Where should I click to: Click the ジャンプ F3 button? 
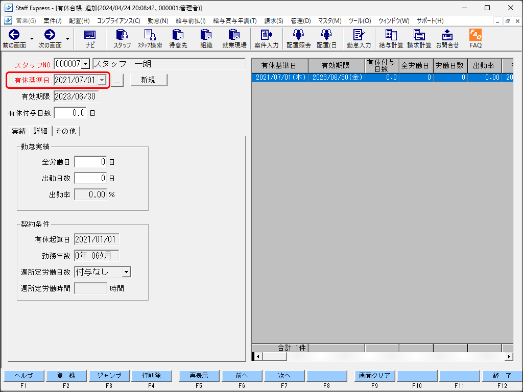[x=109, y=376]
